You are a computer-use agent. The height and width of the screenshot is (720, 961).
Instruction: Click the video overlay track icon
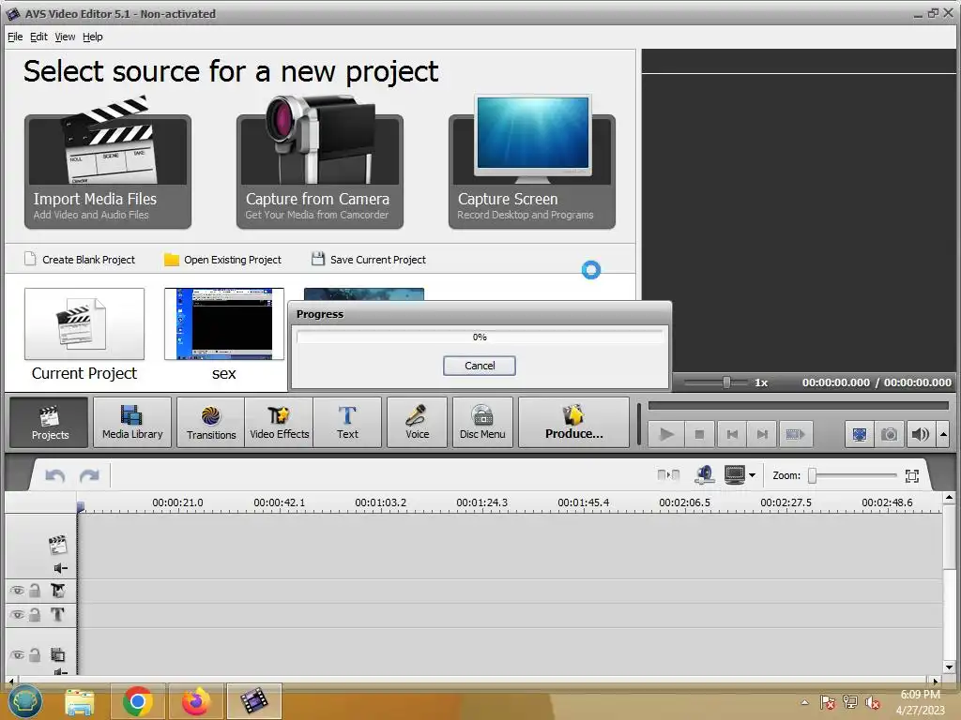pos(57,655)
